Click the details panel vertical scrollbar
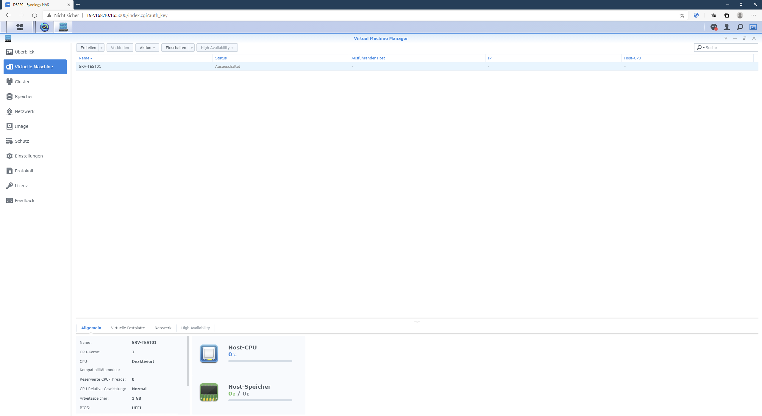This screenshot has width=762, height=416. point(188,361)
